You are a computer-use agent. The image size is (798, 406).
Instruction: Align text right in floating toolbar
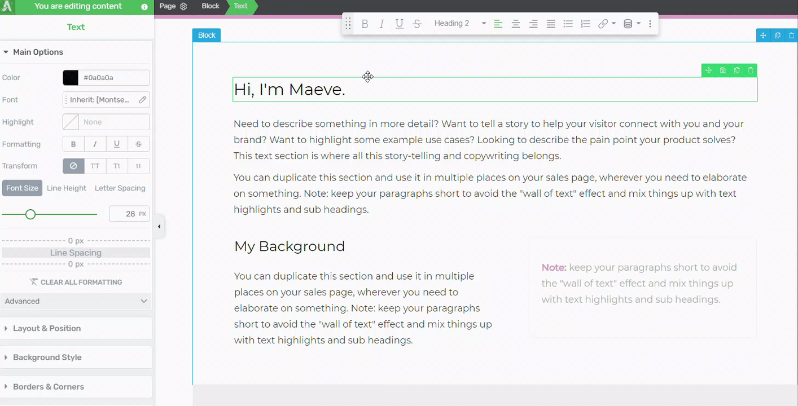click(x=533, y=24)
